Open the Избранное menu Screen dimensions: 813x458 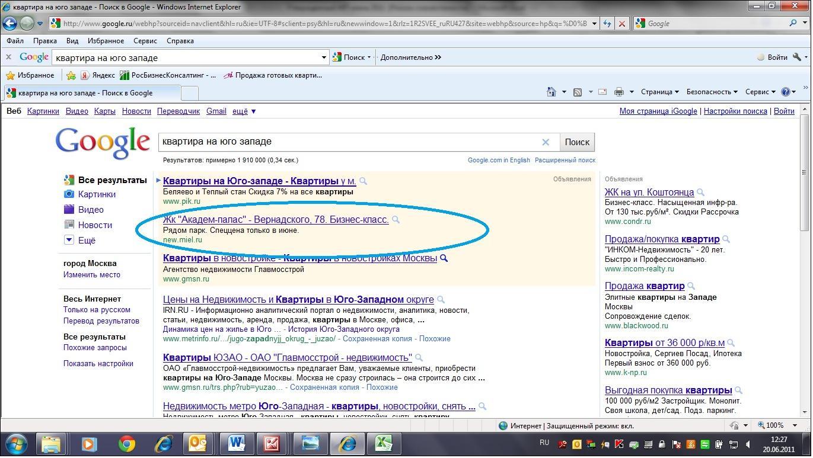(106, 41)
